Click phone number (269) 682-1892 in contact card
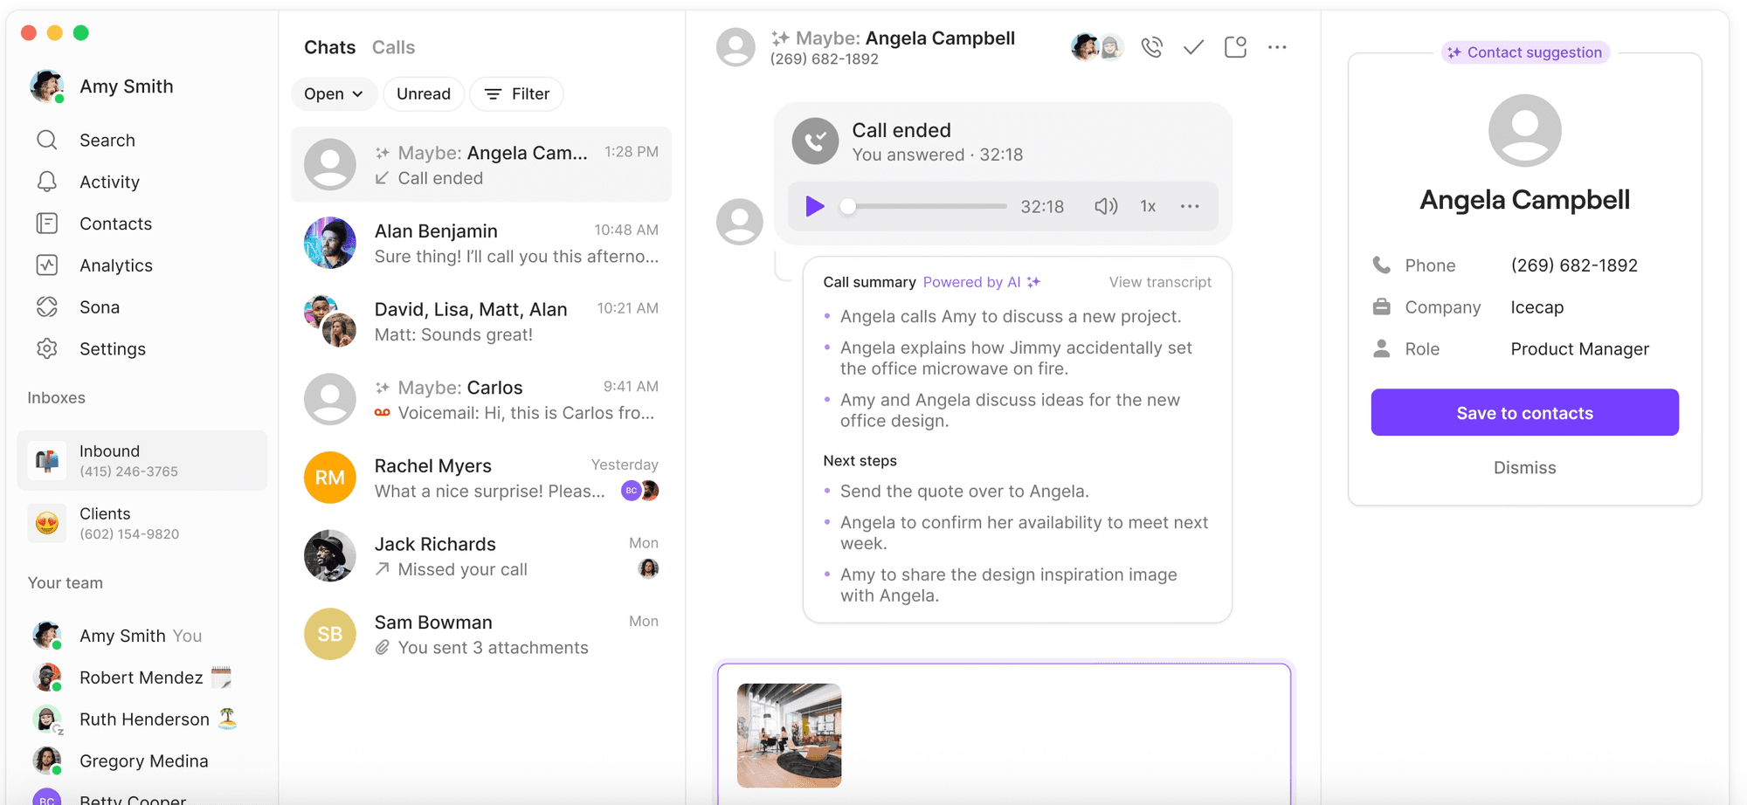The height and width of the screenshot is (805, 1747). [1574, 265]
